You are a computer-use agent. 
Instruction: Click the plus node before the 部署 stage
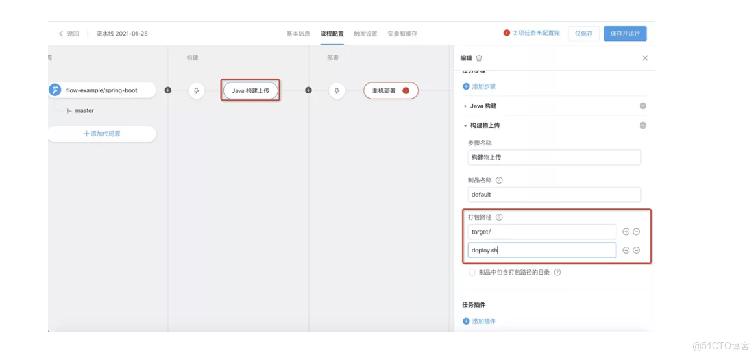coord(309,90)
